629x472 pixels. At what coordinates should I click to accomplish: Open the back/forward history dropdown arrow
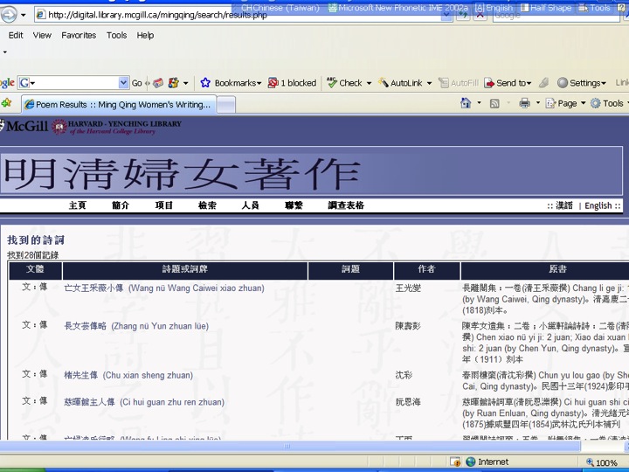[24, 15]
